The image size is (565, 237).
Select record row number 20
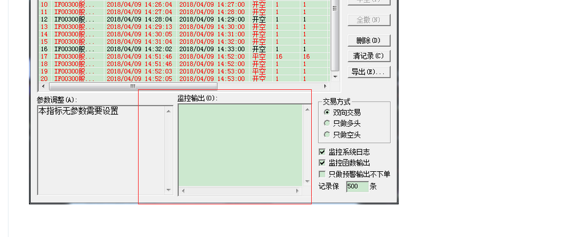tap(184, 79)
